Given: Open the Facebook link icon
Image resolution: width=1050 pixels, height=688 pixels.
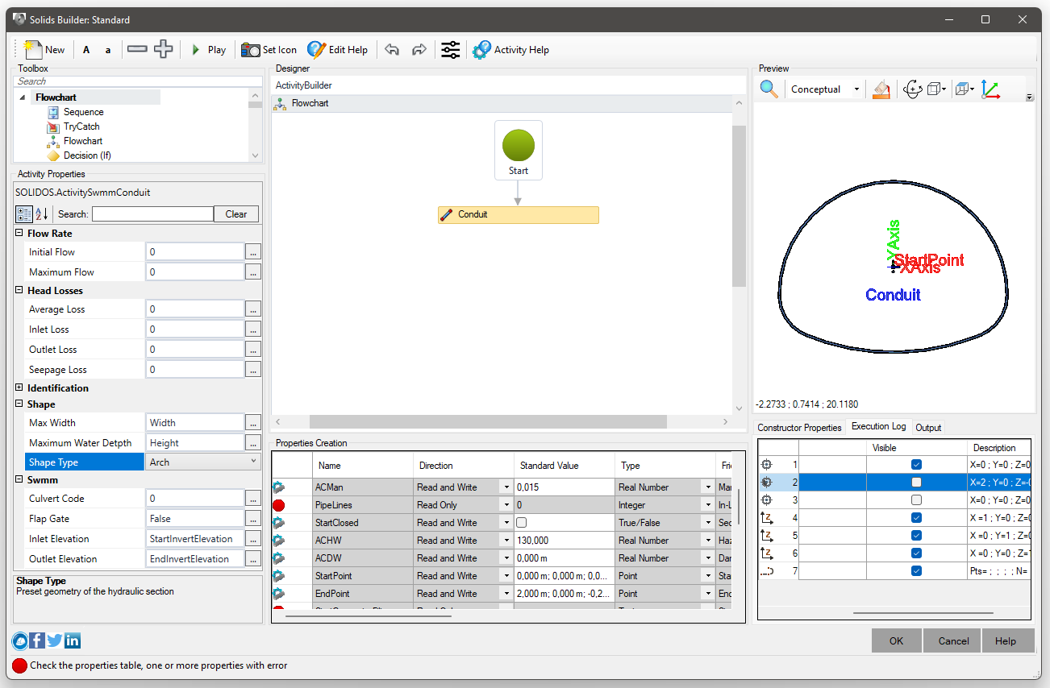Looking at the screenshot, I should click(x=37, y=641).
